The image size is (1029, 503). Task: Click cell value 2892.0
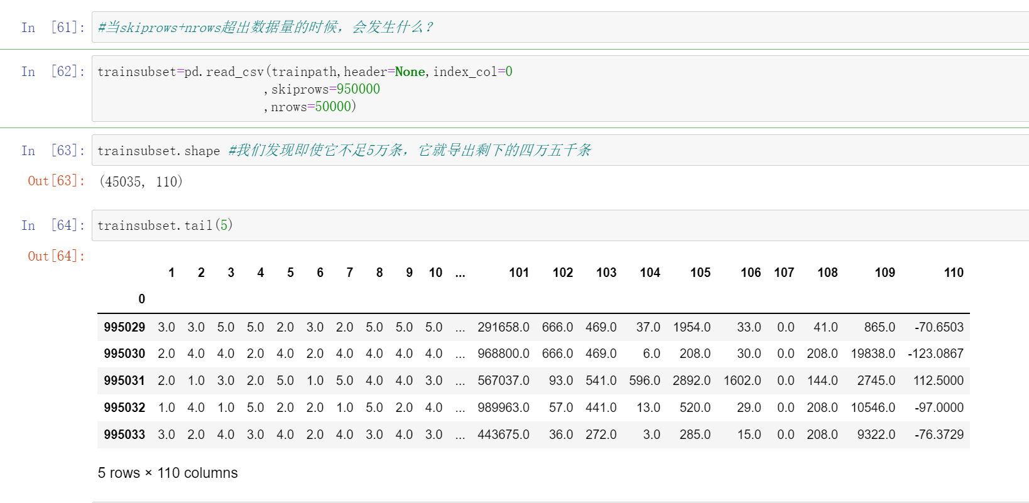[692, 381]
